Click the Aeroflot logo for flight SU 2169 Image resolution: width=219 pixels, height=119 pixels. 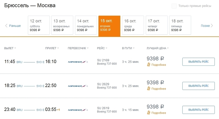pyautogui.click(x=78, y=62)
